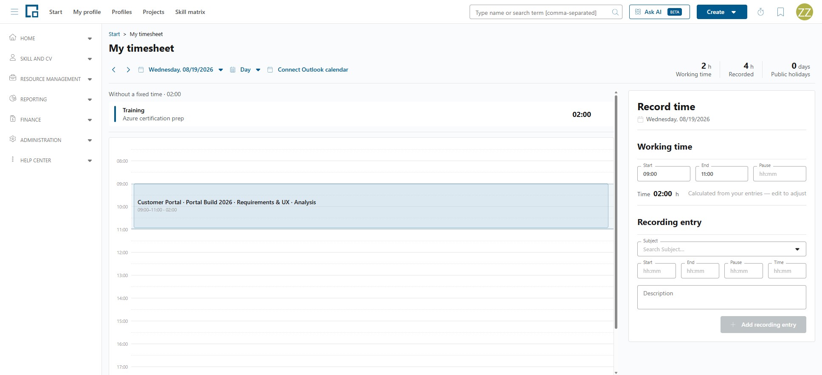Viewport: 822px width, 375px height.
Task: Open the ZZ user avatar menu
Action: pos(804,12)
